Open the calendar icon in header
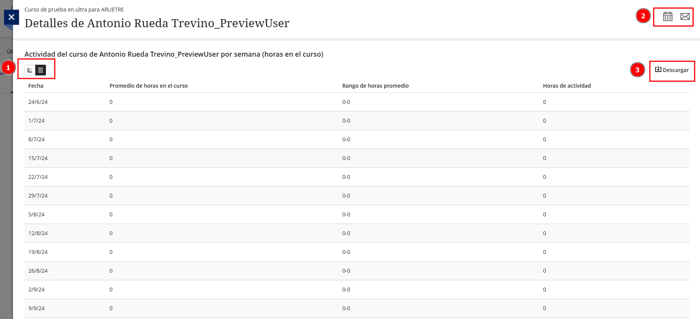Screen dimensions: 700x319 click(x=667, y=16)
